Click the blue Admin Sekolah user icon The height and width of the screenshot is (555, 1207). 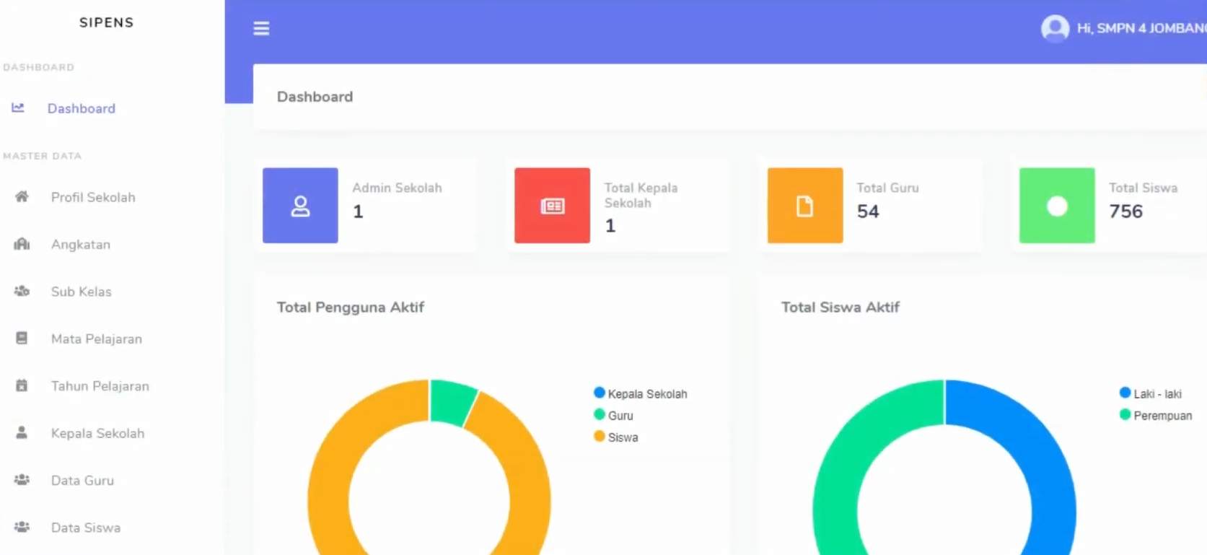click(x=300, y=206)
